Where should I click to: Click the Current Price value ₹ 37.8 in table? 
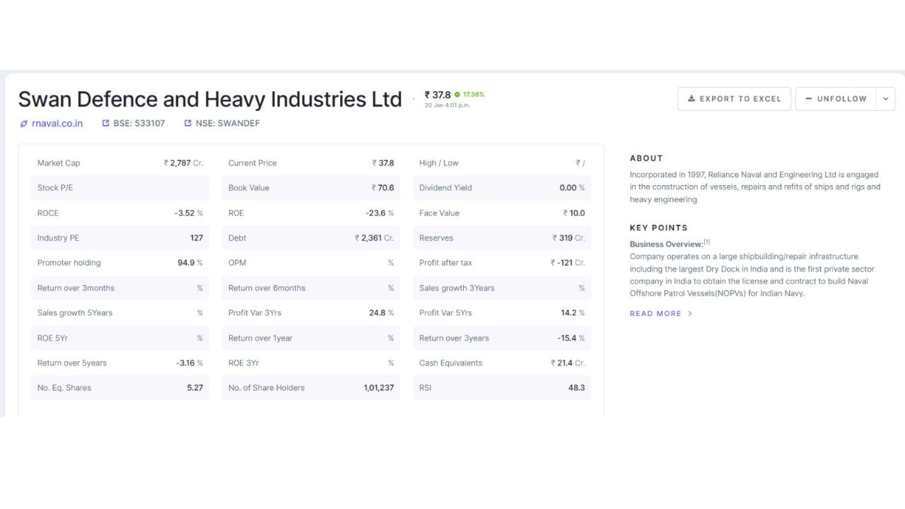point(383,163)
